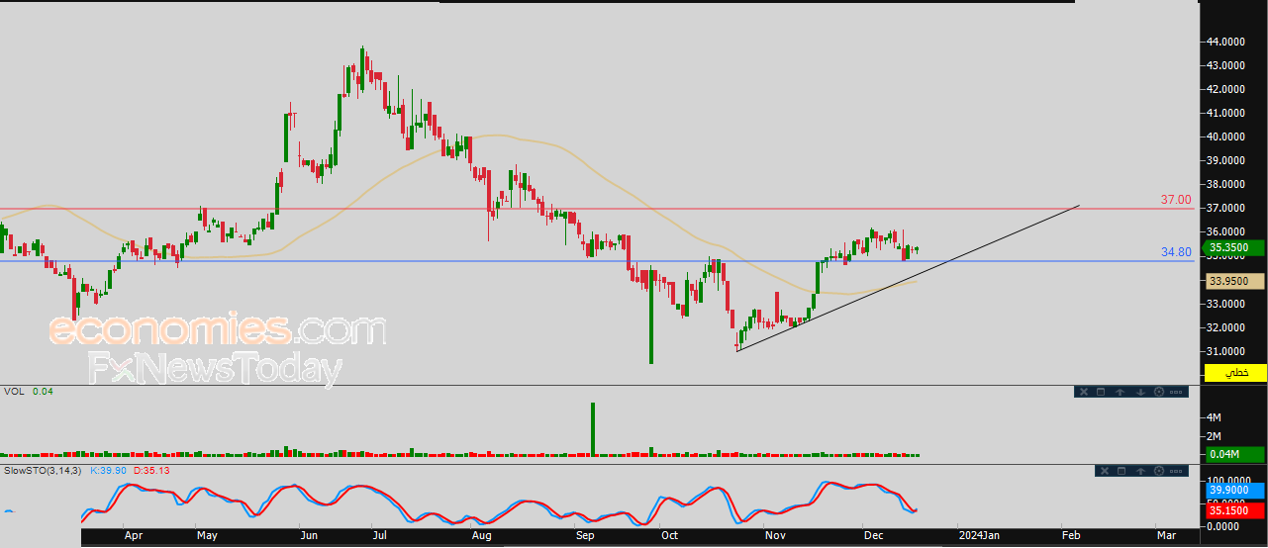Click the 2024Jan label on time axis
Viewport: 1268px width, 548px height.
(x=980, y=535)
